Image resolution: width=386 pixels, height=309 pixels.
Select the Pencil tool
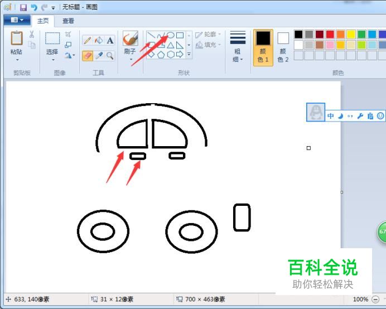pos(88,40)
